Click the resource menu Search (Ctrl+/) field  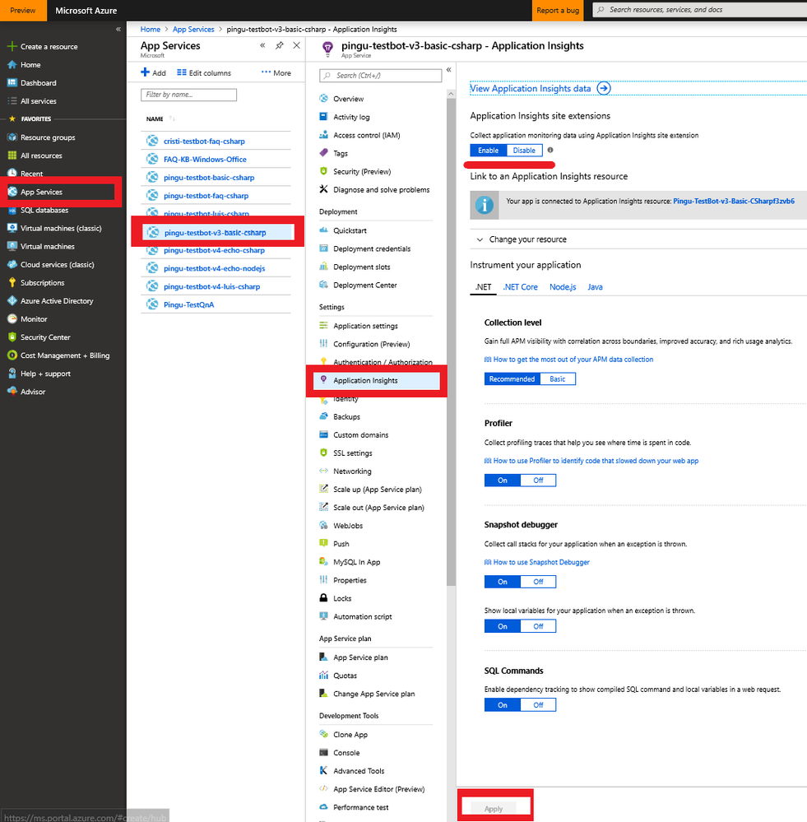(380, 76)
